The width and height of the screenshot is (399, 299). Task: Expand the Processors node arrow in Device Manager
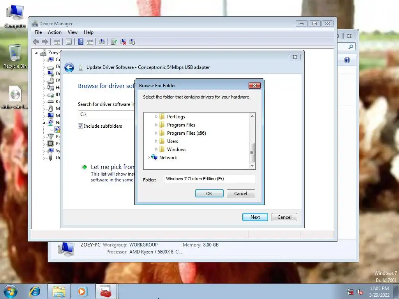(44, 144)
